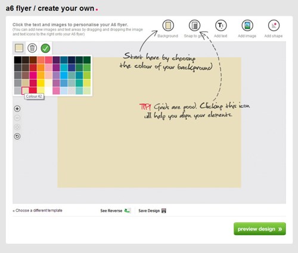Click the reset rotation icon

pos(17,137)
